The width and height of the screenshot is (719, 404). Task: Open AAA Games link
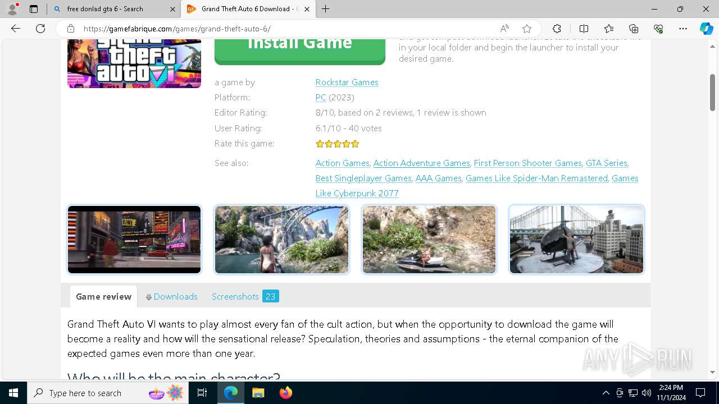coord(438,178)
